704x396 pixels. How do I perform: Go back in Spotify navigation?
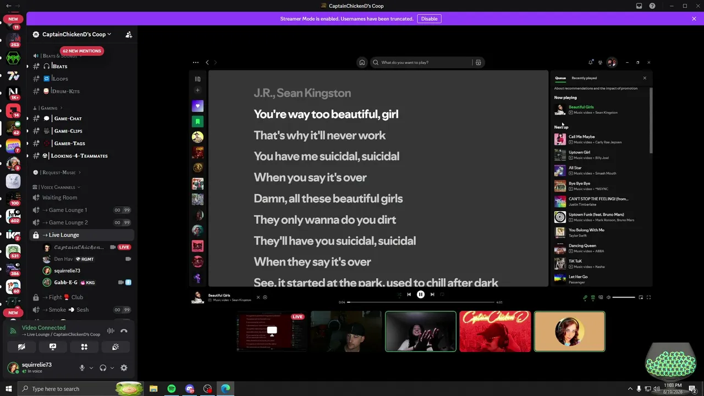pos(207,63)
